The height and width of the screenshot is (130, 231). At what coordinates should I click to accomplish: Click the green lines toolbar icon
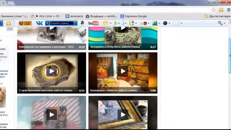pos(116,23)
